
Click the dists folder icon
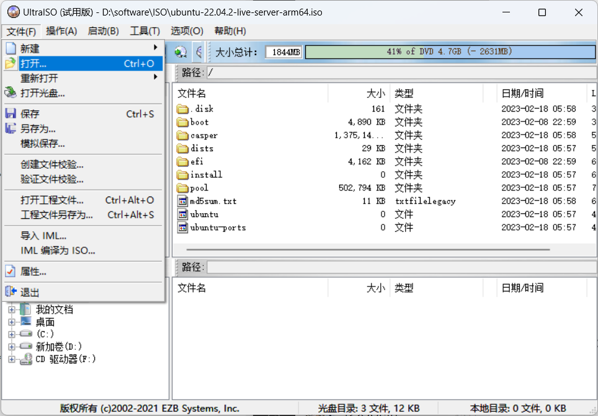coord(182,149)
